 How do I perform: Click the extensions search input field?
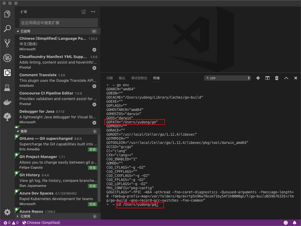[58, 23]
